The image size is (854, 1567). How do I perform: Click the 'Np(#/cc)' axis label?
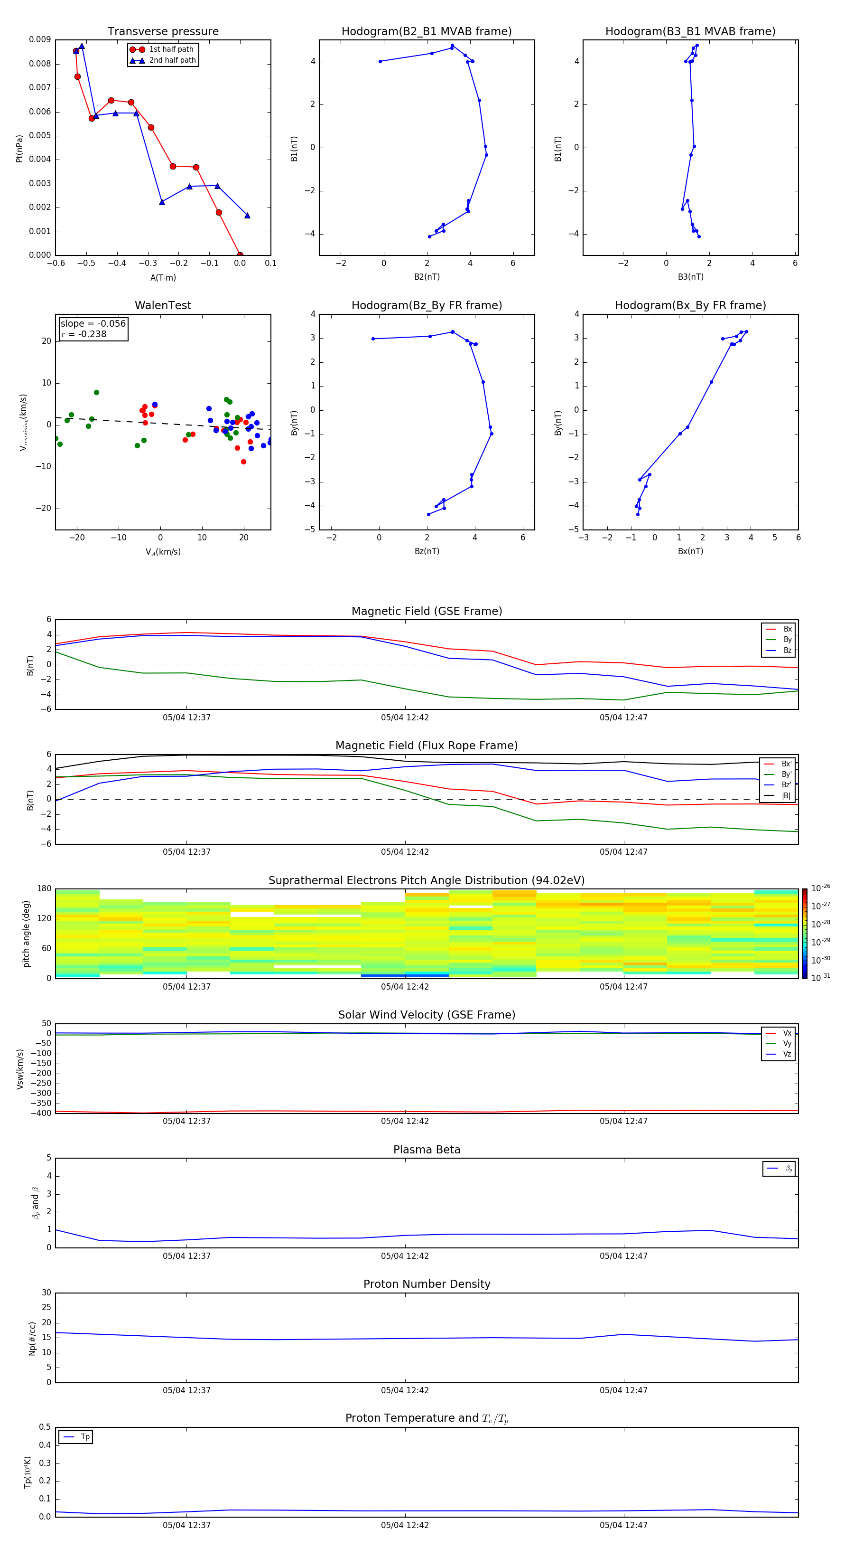coord(32,1338)
